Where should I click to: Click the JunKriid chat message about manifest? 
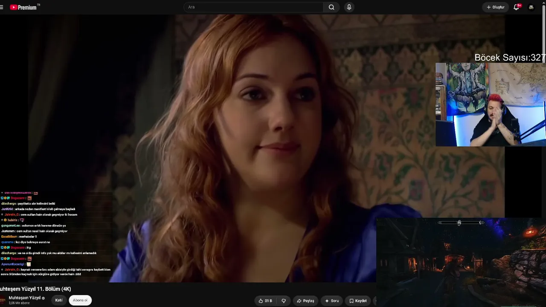38,209
